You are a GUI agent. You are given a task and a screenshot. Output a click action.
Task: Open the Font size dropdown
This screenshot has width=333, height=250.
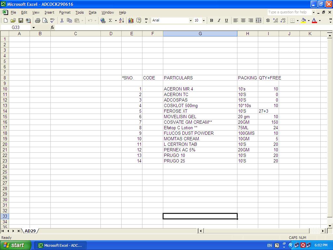(x=204, y=21)
